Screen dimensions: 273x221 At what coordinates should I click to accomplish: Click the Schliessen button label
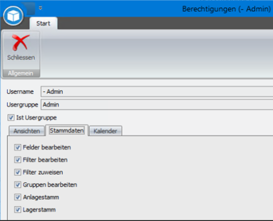coord(21,58)
